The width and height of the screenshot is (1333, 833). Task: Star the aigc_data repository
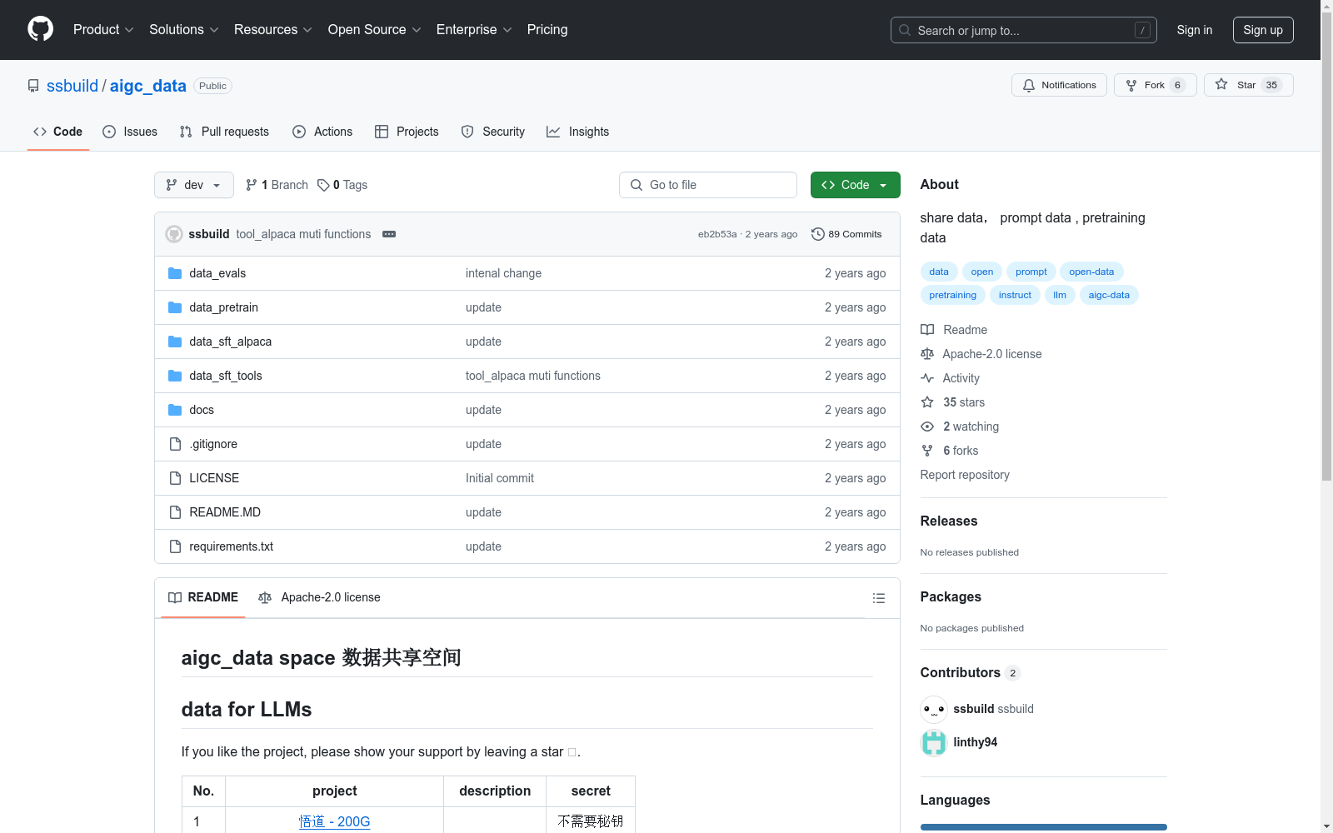(x=1248, y=85)
